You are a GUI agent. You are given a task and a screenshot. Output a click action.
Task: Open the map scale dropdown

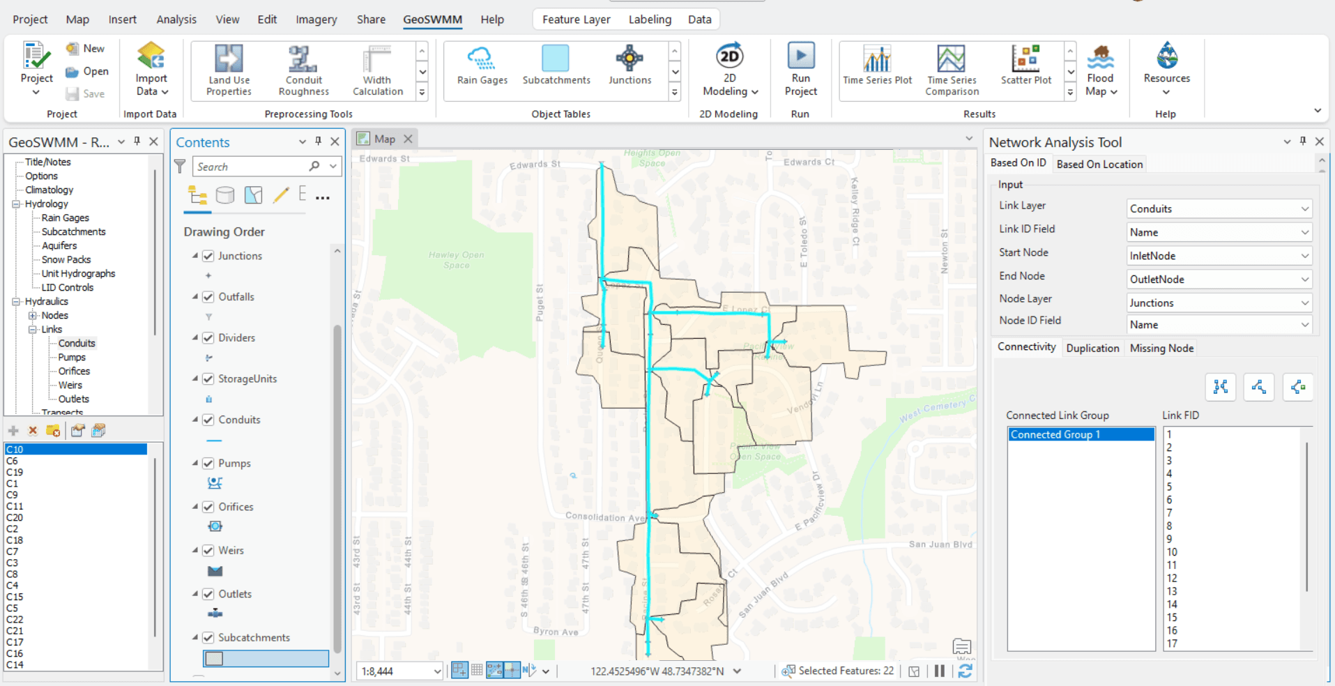437,671
